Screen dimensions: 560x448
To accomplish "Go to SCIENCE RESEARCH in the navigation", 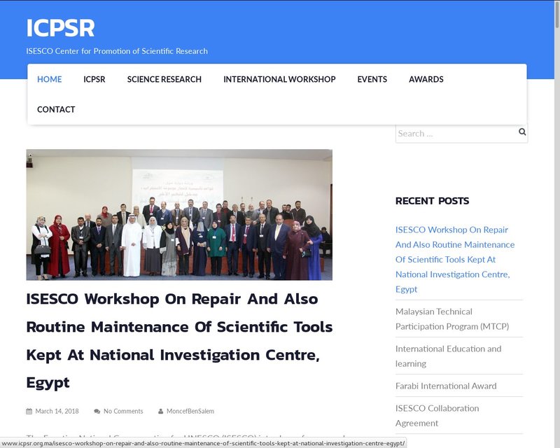I will 164,79.
